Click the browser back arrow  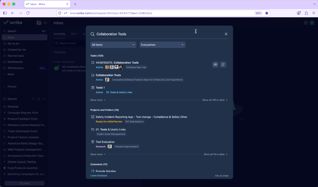pyautogui.click(x=13, y=13)
